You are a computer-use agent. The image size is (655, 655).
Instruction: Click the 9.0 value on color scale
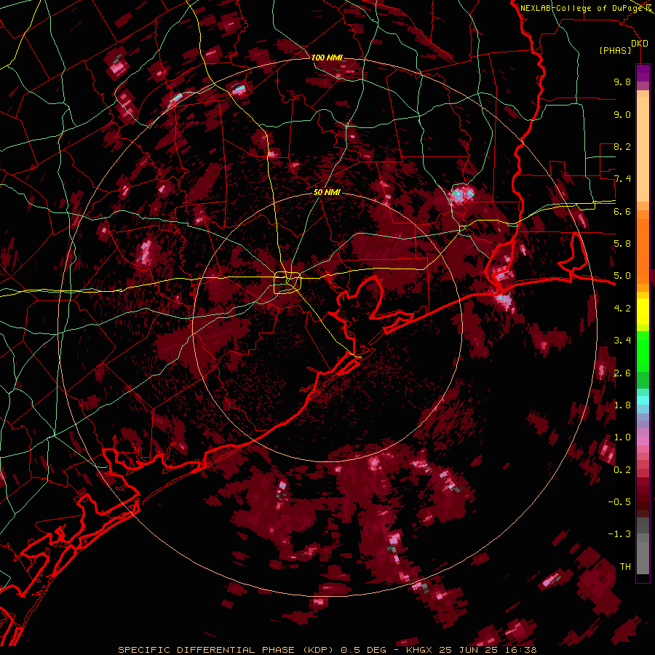[x=622, y=114]
